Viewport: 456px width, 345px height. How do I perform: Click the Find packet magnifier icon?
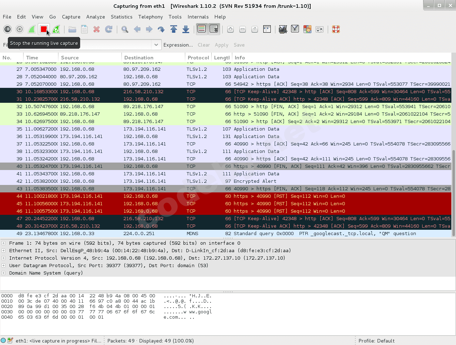click(x=125, y=30)
